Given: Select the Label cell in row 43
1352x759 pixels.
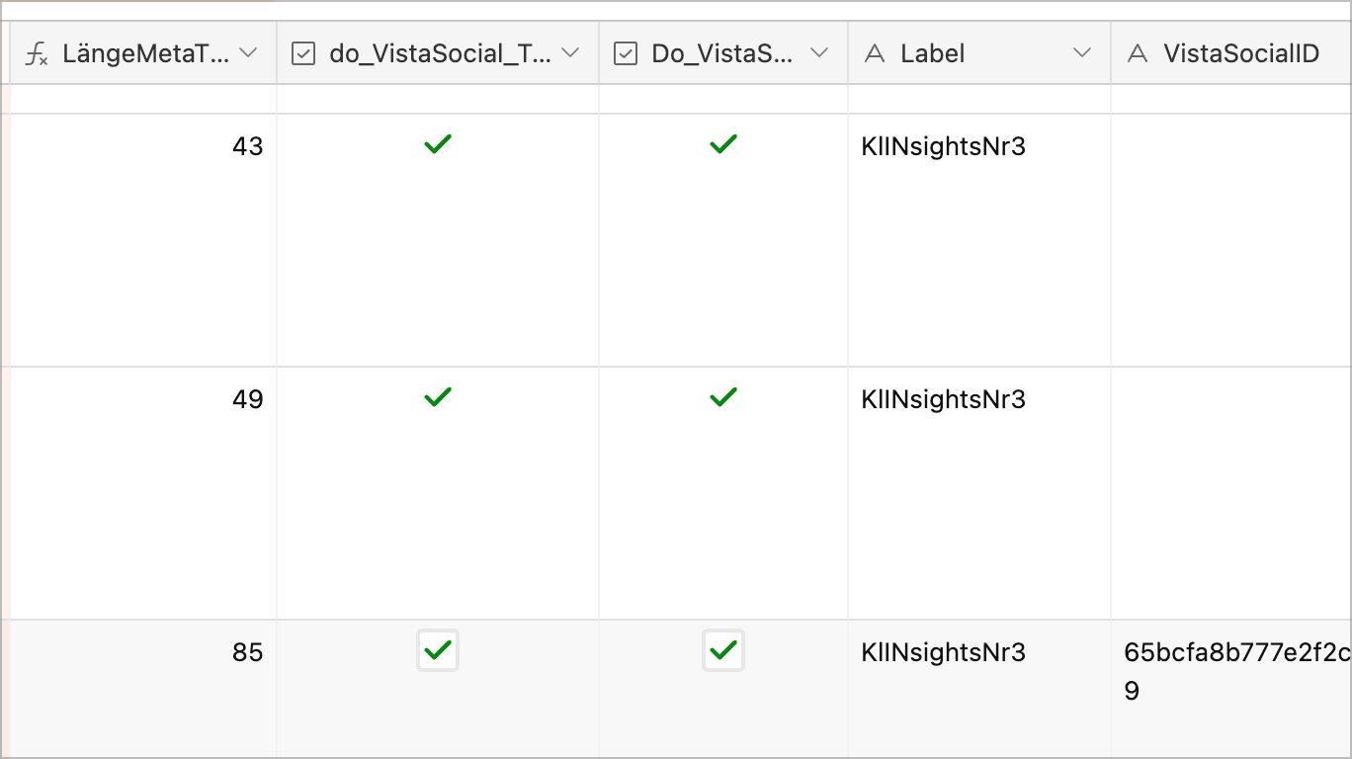Looking at the screenshot, I should coord(979,240).
